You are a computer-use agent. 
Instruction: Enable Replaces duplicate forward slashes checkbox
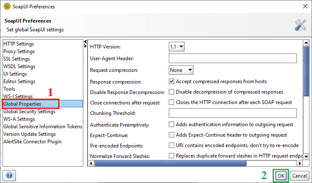point(171,155)
